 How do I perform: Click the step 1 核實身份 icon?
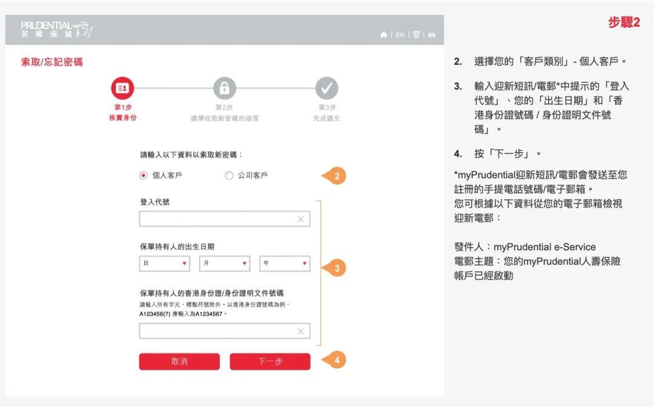click(x=123, y=89)
